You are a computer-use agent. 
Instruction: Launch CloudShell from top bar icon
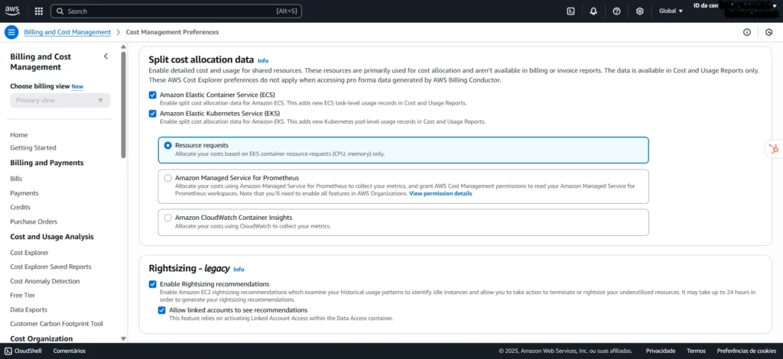click(x=570, y=11)
